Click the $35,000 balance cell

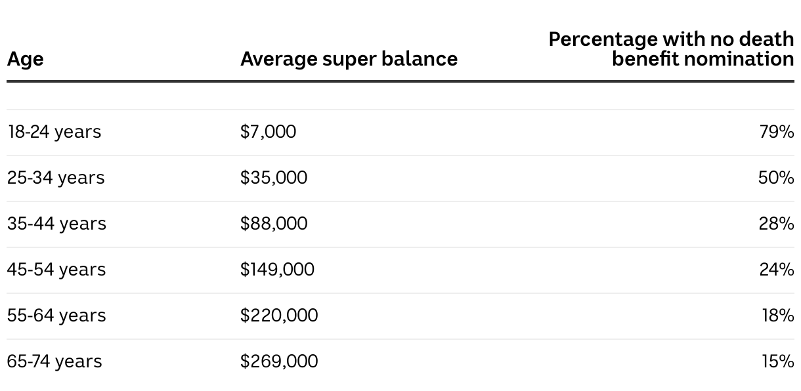[273, 178]
